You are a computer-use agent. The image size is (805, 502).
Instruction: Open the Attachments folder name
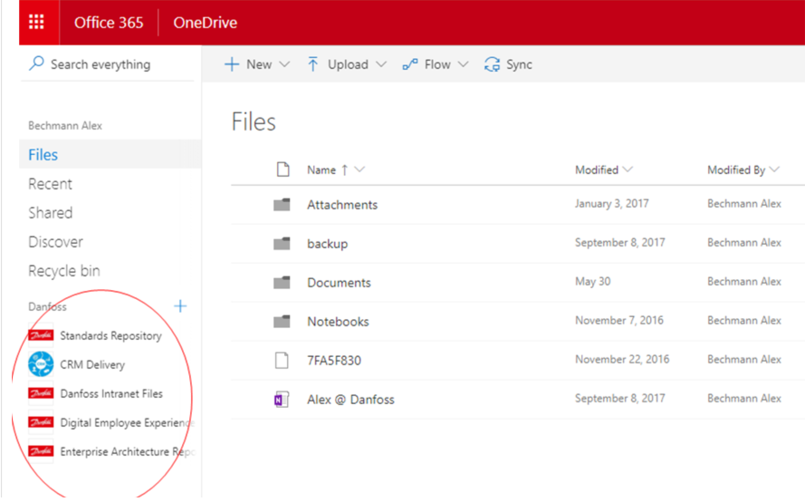click(x=342, y=205)
